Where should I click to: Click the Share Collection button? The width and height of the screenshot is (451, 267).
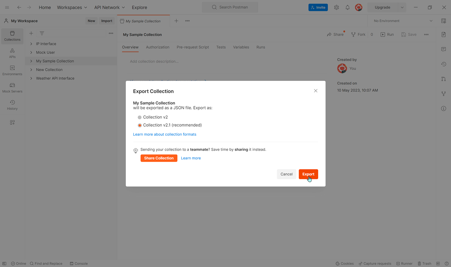[x=159, y=158]
